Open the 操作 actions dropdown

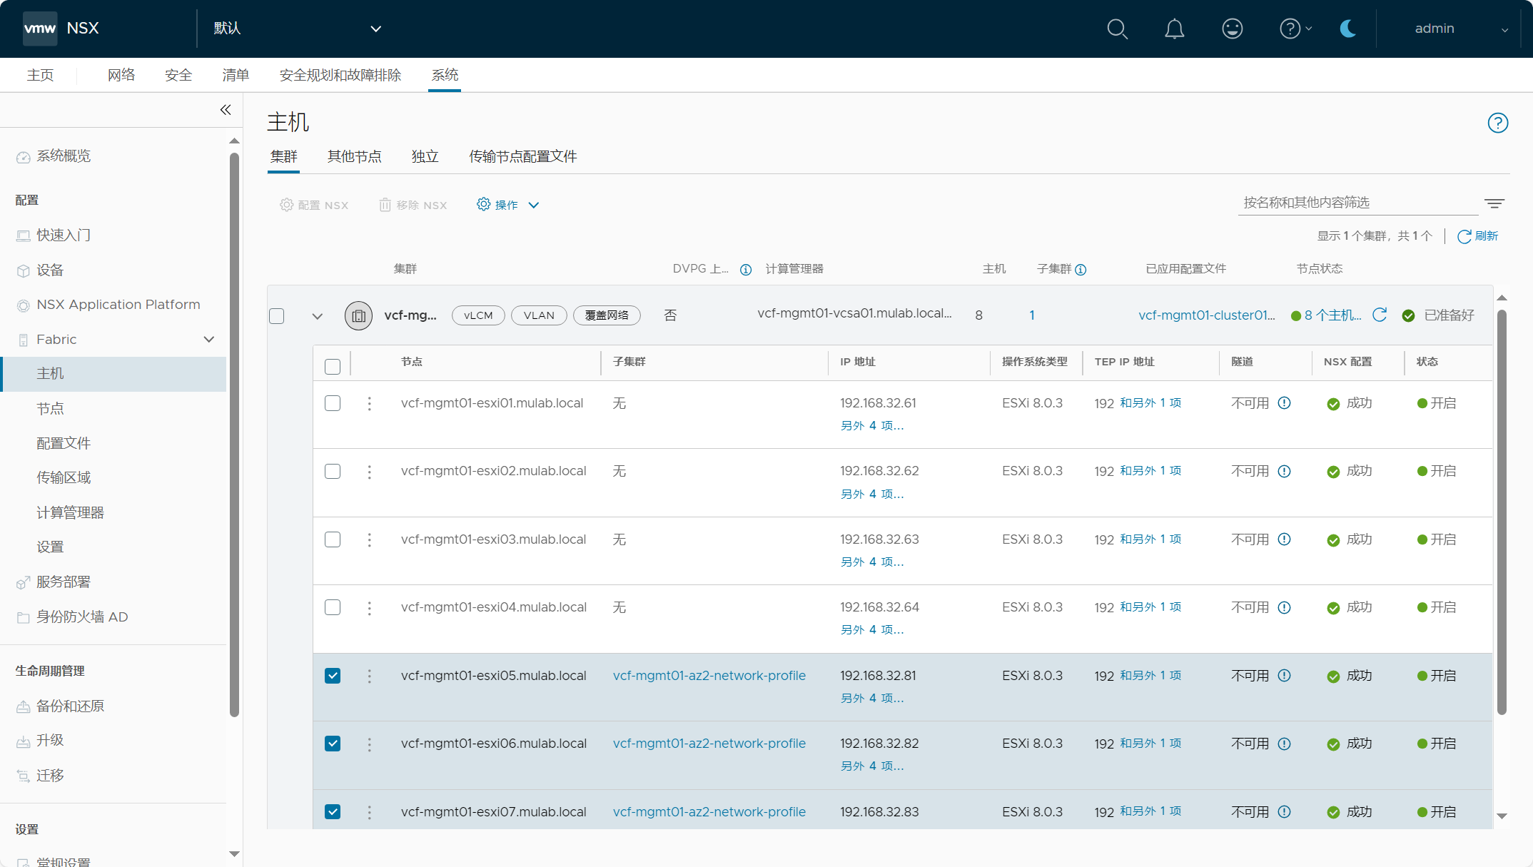[507, 205]
